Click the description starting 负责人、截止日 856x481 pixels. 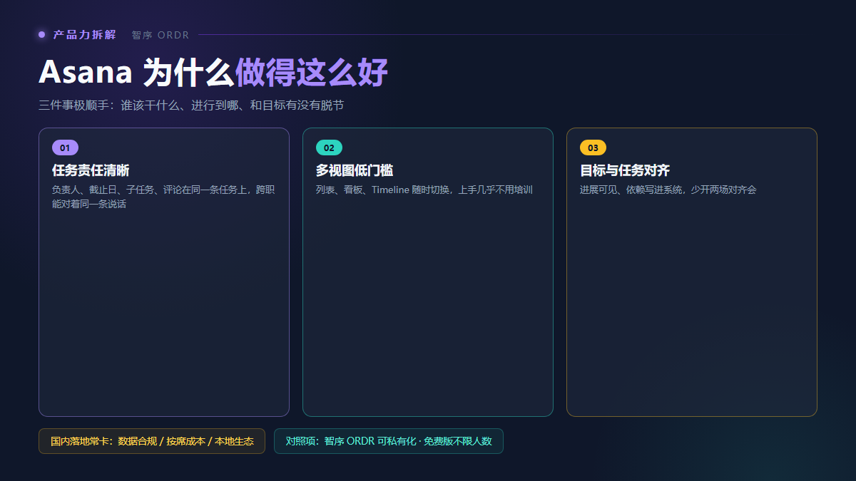(163, 197)
